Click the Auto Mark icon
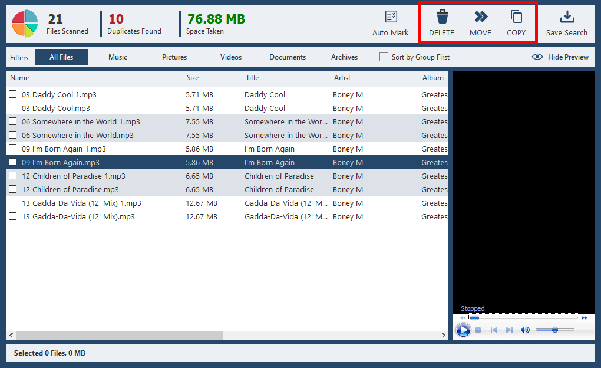601x368 pixels. coord(391,17)
